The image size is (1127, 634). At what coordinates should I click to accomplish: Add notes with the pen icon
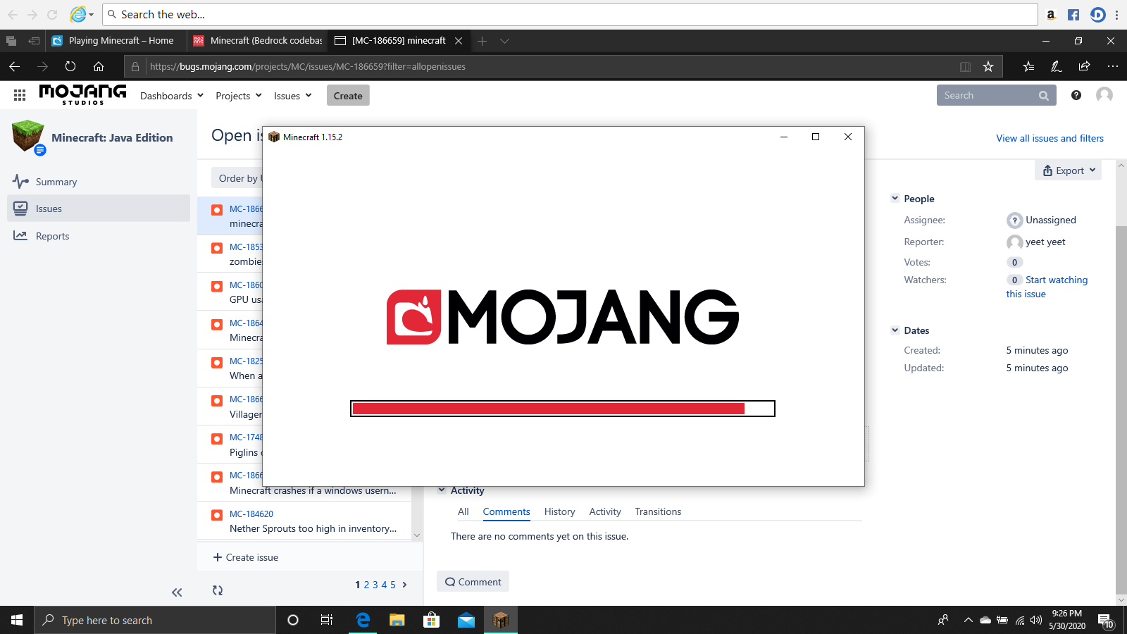tap(1057, 66)
